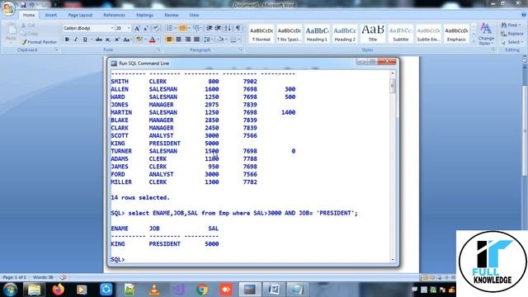The image size is (528, 297).
Task: Click the Shrink Font icon
Action: tap(146, 28)
